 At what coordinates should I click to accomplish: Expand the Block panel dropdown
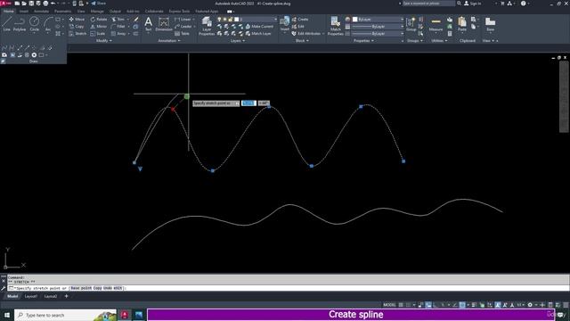tap(302, 41)
